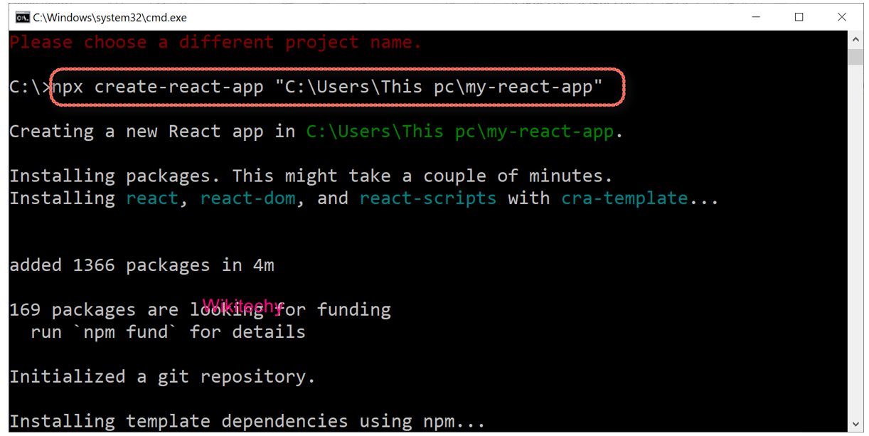This screenshot has height=436, width=869.
Task: Close the command prompt window
Action: [841, 17]
